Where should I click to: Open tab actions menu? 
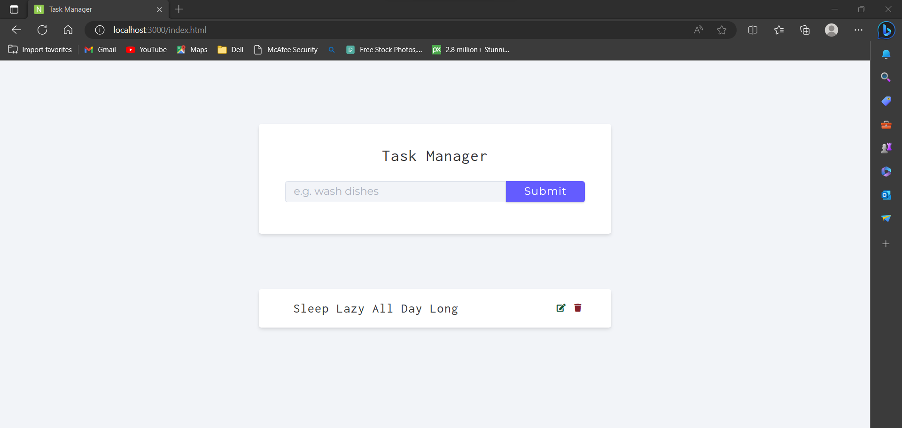(x=14, y=9)
